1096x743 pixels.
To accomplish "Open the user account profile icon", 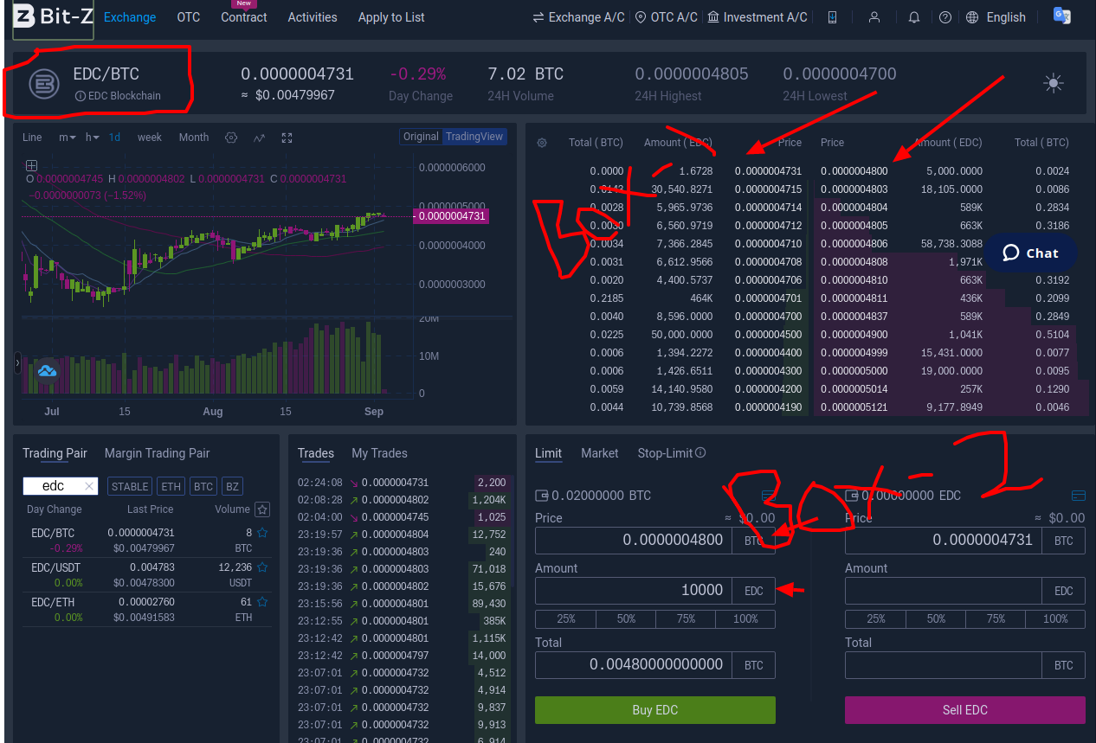I will (874, 17).
